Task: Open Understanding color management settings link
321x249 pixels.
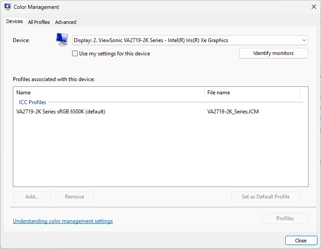Action: (x=63, y=221)
